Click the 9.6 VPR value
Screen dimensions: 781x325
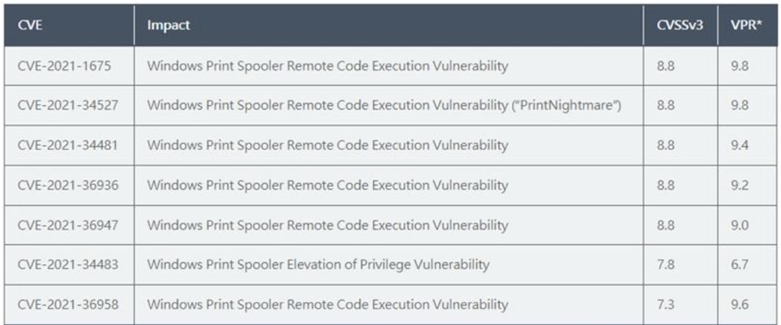click(x=739, y=304)
